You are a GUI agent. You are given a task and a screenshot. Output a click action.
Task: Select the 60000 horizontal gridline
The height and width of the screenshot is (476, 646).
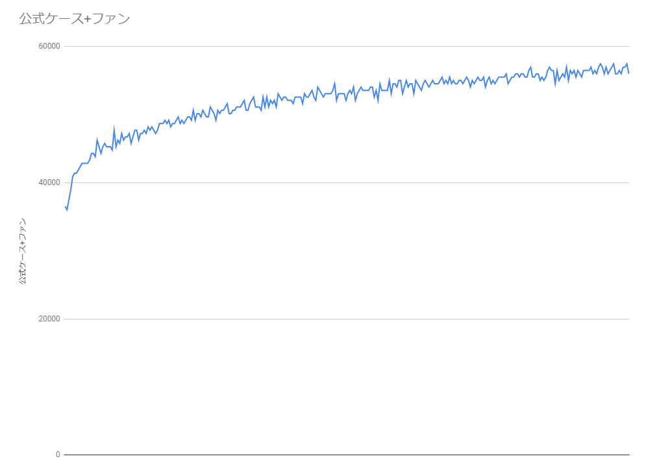pyautogui.click(x=347, y=46)
